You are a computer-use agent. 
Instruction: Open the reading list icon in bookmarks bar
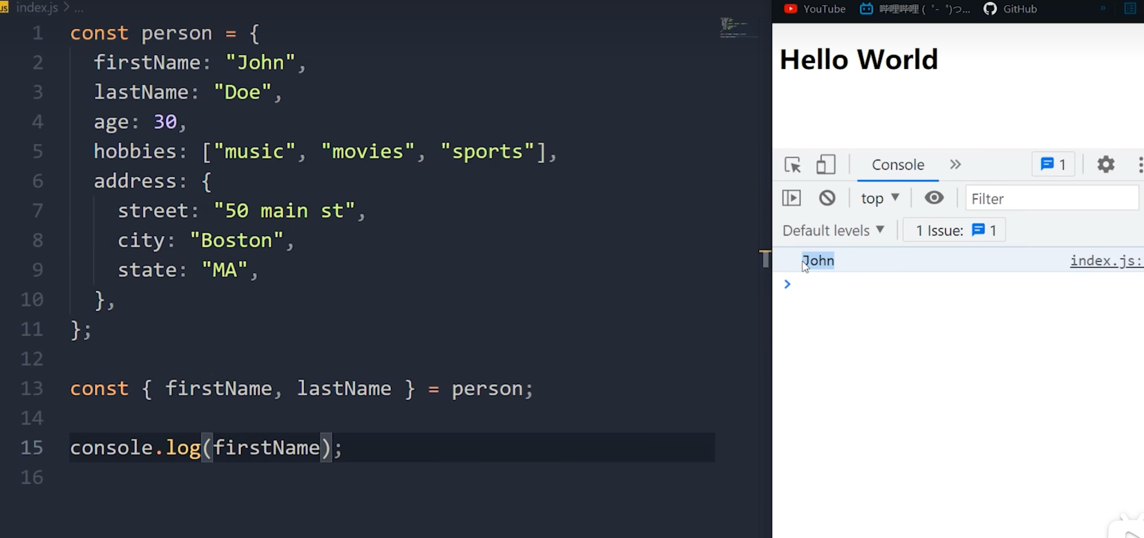pos(1130,8)
